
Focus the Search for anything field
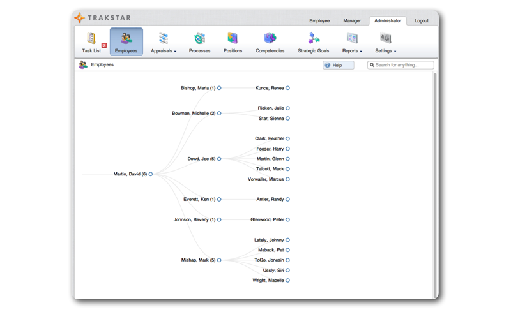point(400,65)
